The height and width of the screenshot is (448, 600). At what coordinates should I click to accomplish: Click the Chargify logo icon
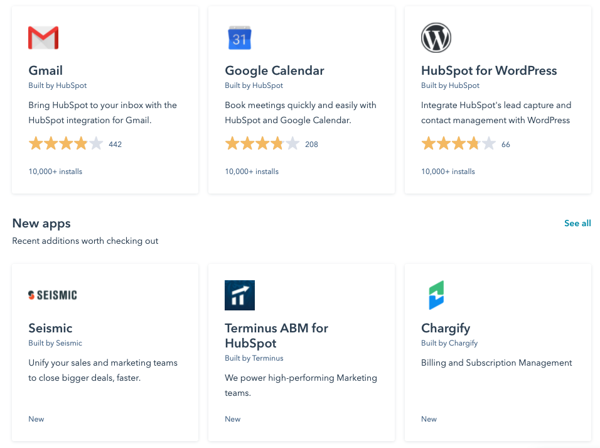(x=436, y=295)
